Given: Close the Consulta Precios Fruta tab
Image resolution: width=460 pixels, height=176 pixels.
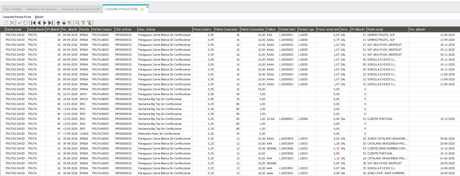Looking at the screenshot, I should 147,7.
